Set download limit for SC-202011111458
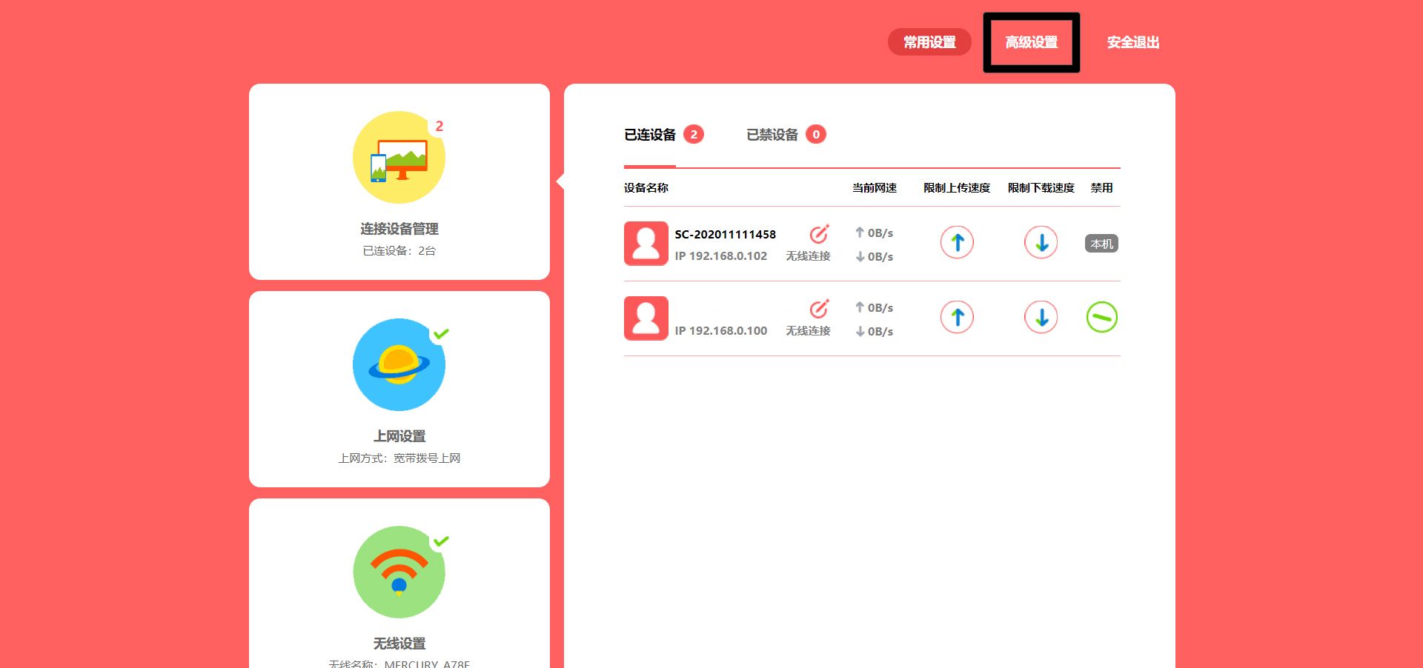Image resolution: width=1423 pixels, height=668 pixels. [x=1041, y=242]
